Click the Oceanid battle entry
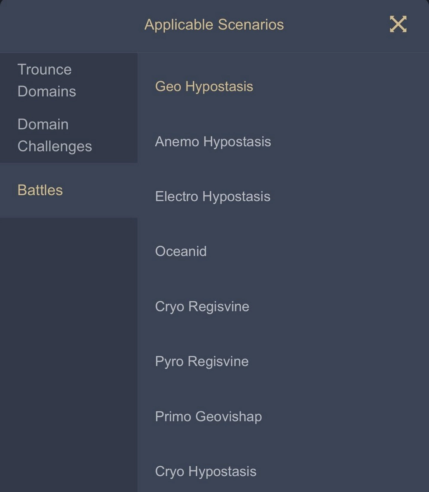Image resolution: width=429 pixels, height=492 pixels. 181,251
